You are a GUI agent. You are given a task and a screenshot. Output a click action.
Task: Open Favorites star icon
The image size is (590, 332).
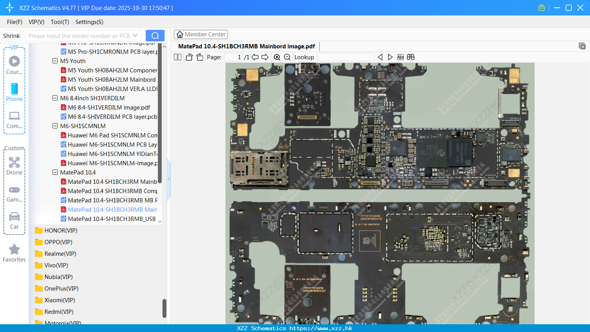[14, 253]
